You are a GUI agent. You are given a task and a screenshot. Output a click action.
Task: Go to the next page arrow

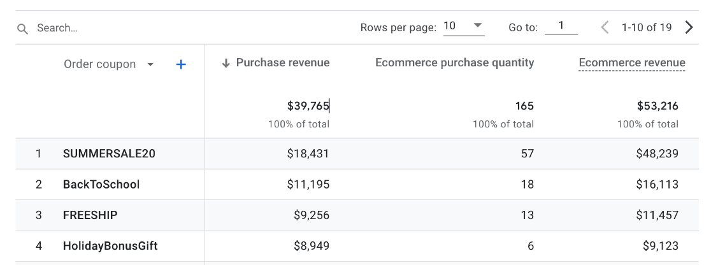[689, 27]
